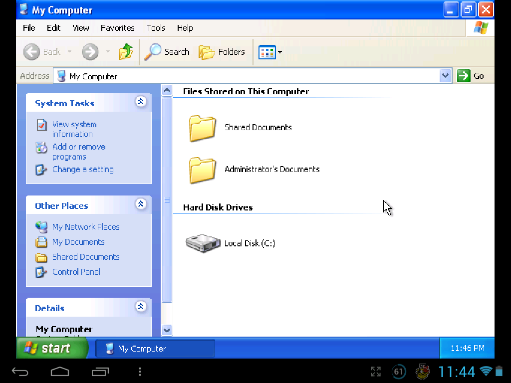511x383 pixels.
Task: Click the sidebar scrollbar down arrow
Action: [x=167, y=331]
